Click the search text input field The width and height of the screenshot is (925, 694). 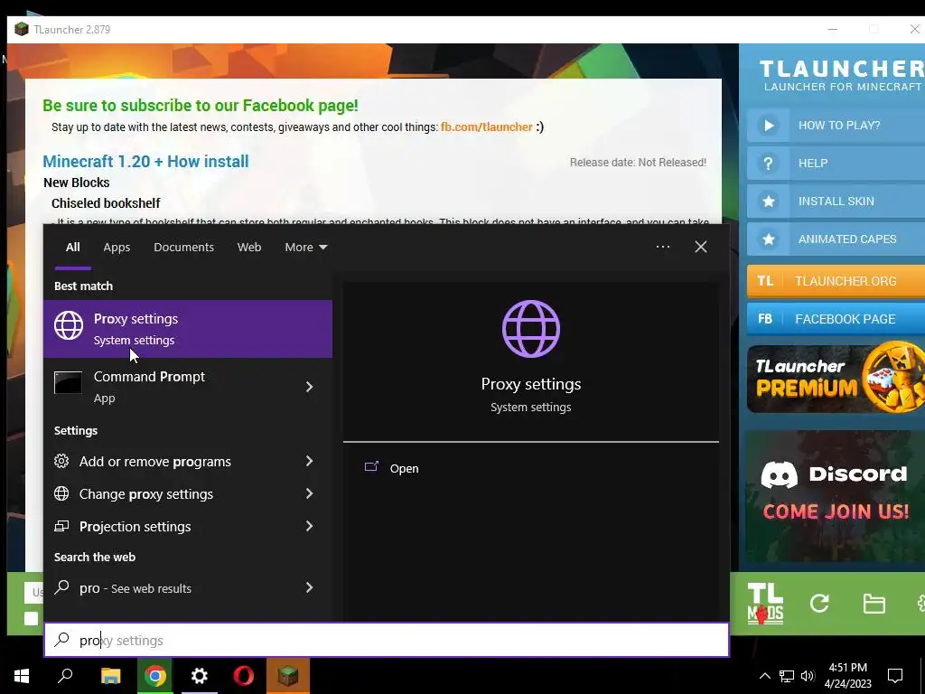(x=387, y=640)
